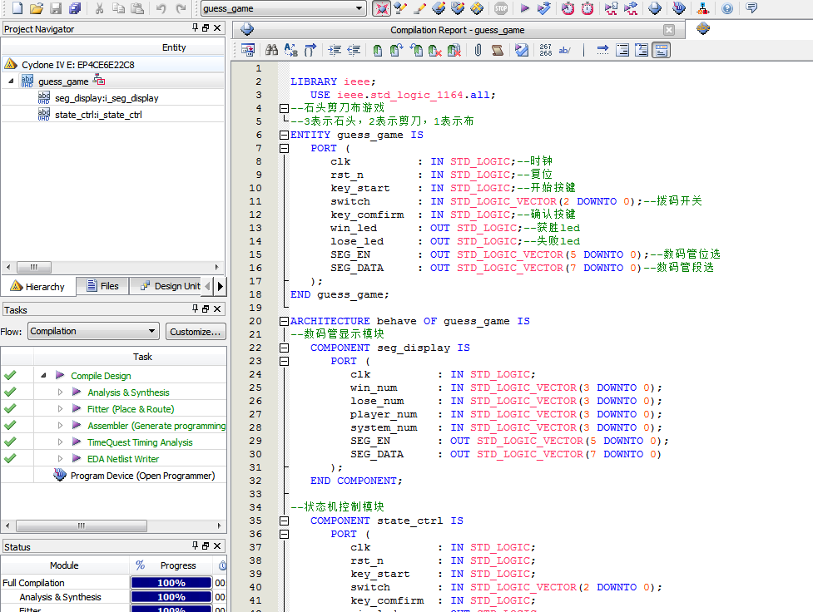This screenshot has width=813, height=612.
Task: Click the Full Compilation 100% progress bar
Action: click(171, 583)
